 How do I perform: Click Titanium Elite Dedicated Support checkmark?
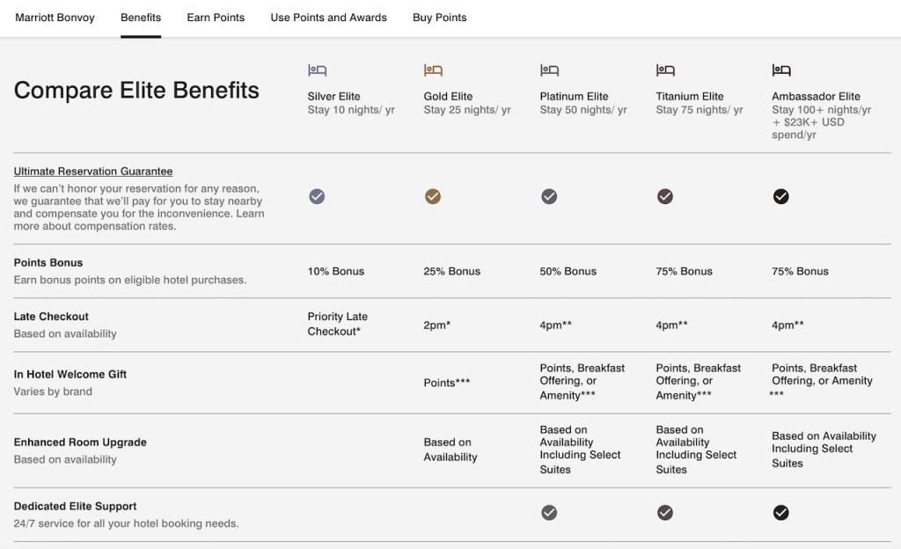[665, 513]
